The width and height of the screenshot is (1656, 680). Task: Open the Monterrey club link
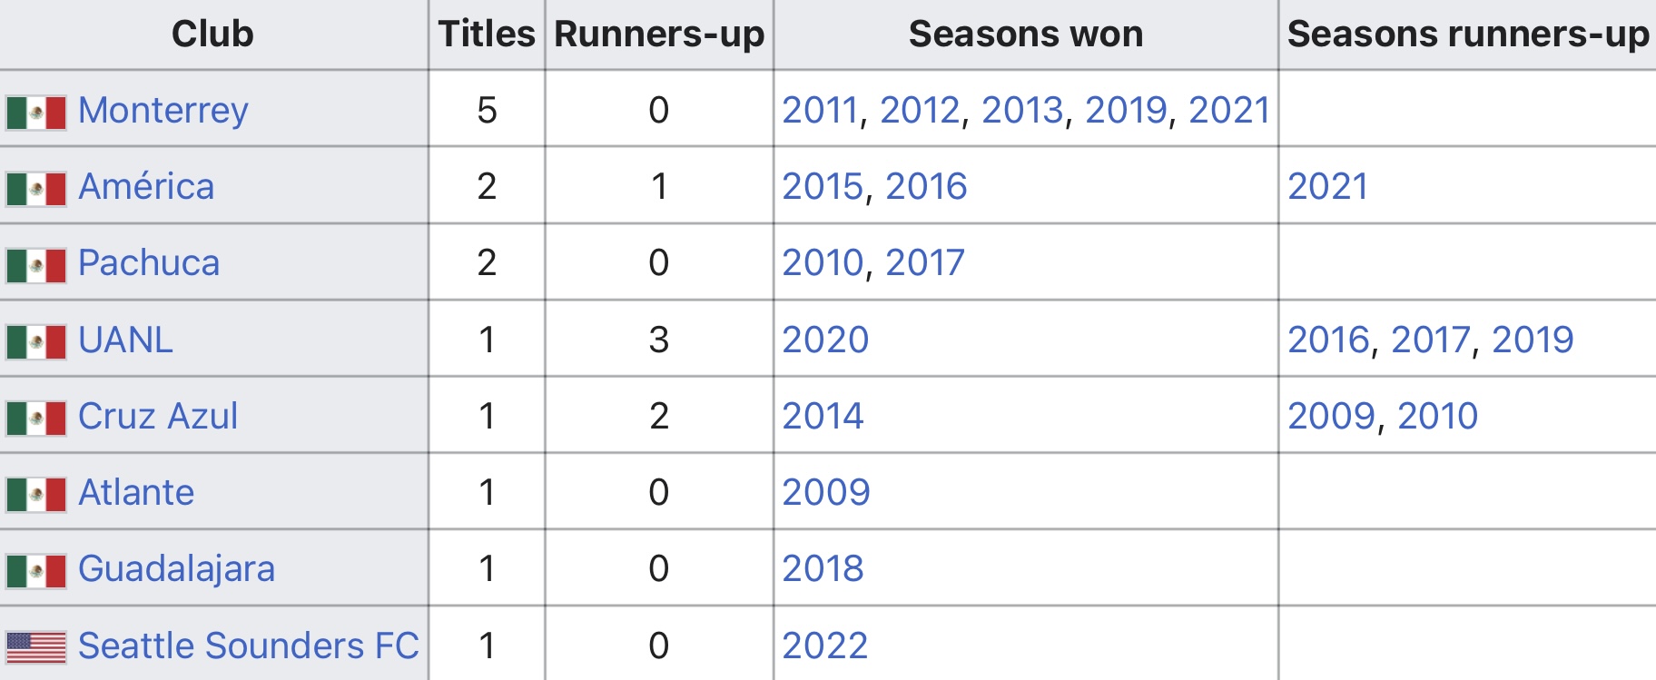pyautogui.click(x=163, y=111)
